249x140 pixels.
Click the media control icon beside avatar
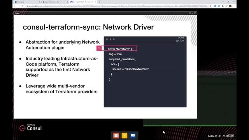tap(226, 6)
